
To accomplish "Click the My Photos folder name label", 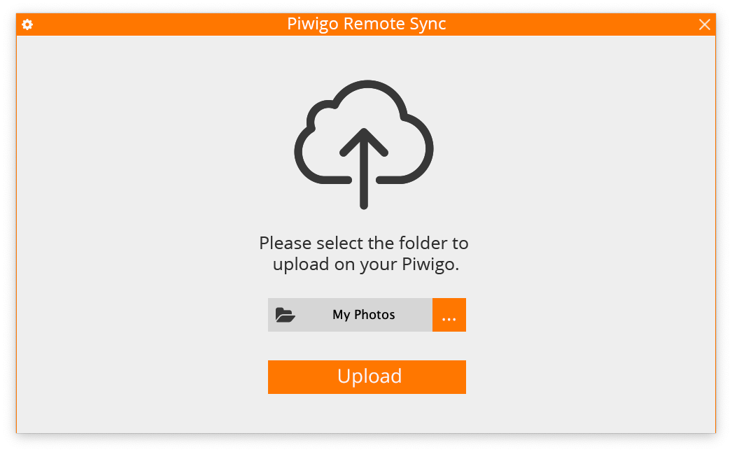I will [x=364, y=315].
